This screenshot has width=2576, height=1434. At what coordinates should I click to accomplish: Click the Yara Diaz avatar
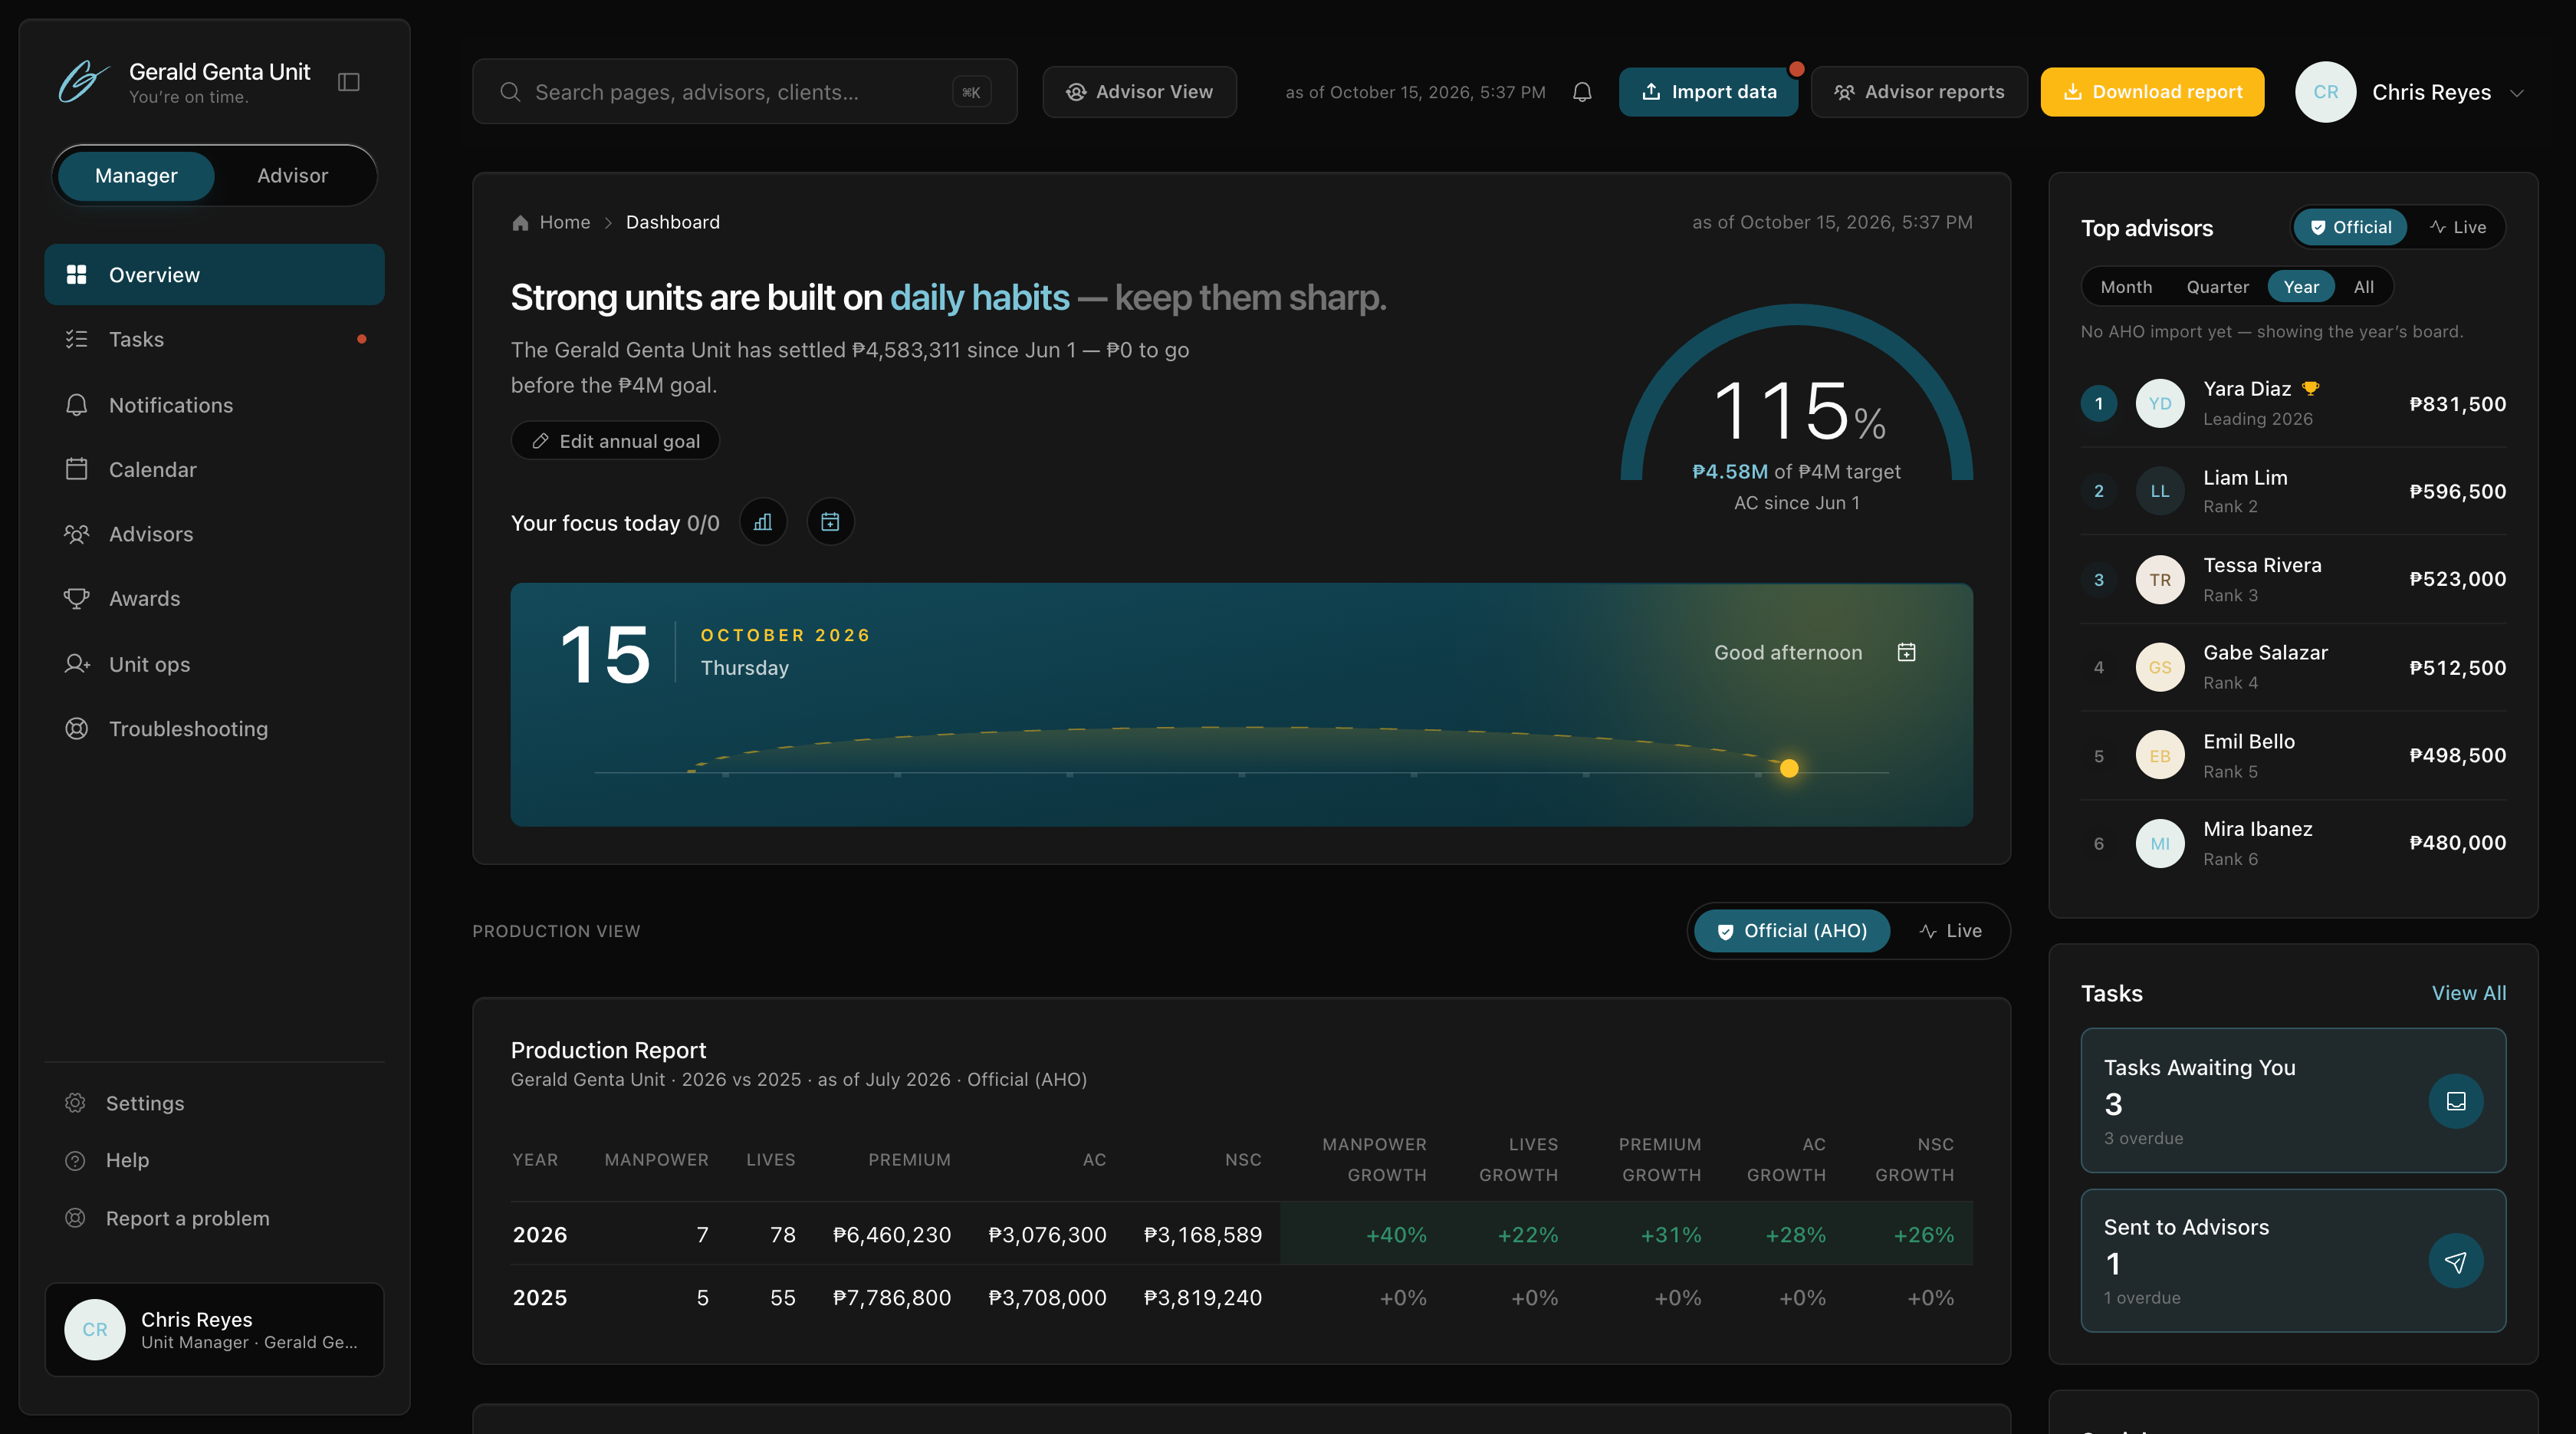point(2160,404)
